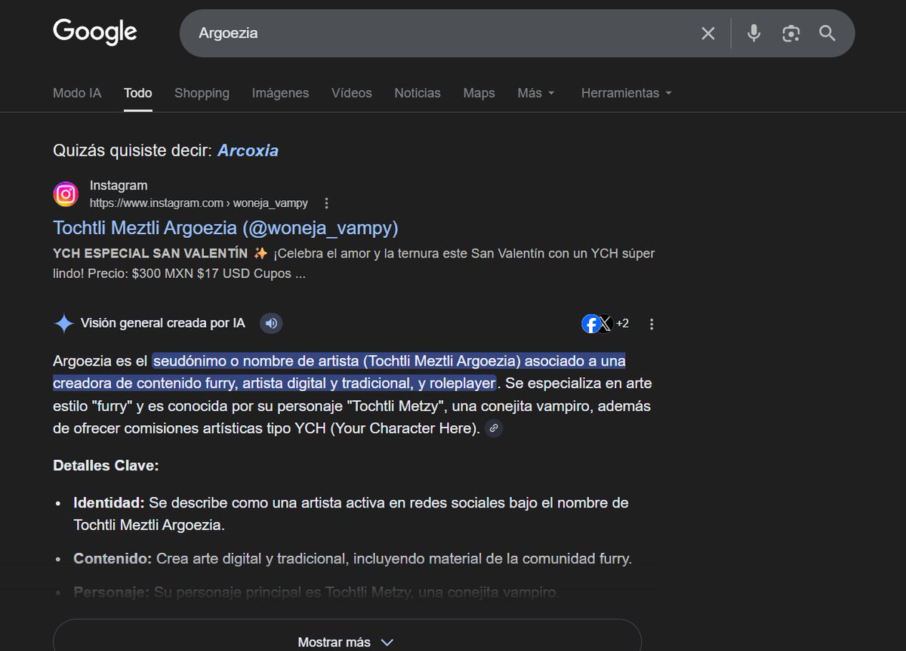
Task: Click the Visión general creada por IA label
Action: [163, 323]
